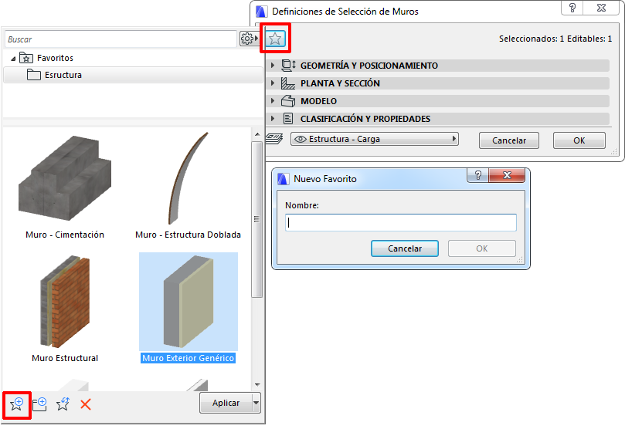
Task: Click the Nombre text field
Action: tap(401, 222)
